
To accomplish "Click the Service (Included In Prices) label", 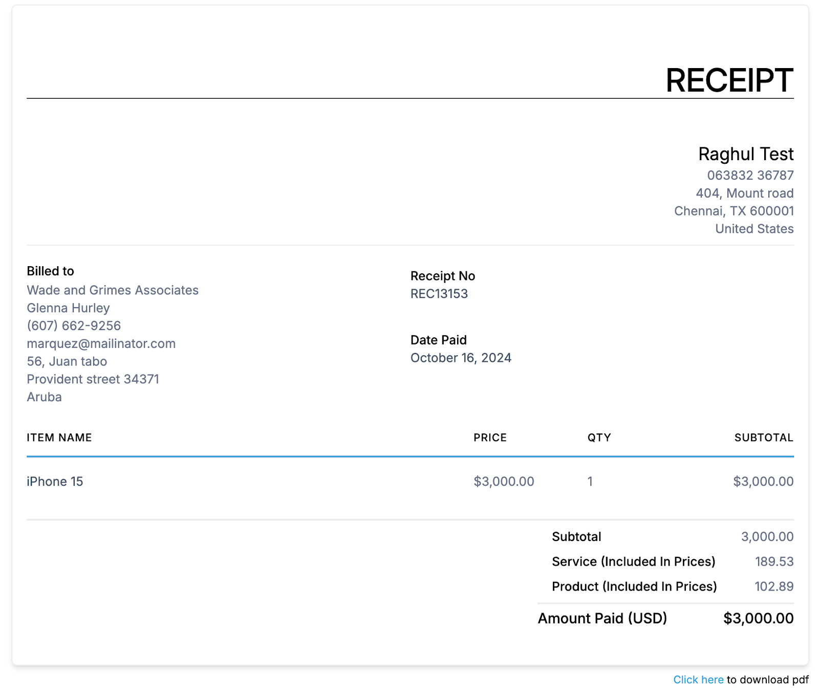I will click(x=634, y=561).
